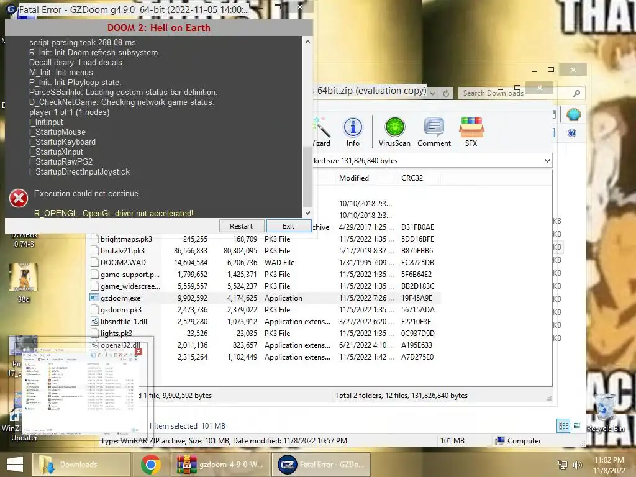Open Explorer help question mark icon
This screenshot has width=636, height=477.
tap(572, 133)
